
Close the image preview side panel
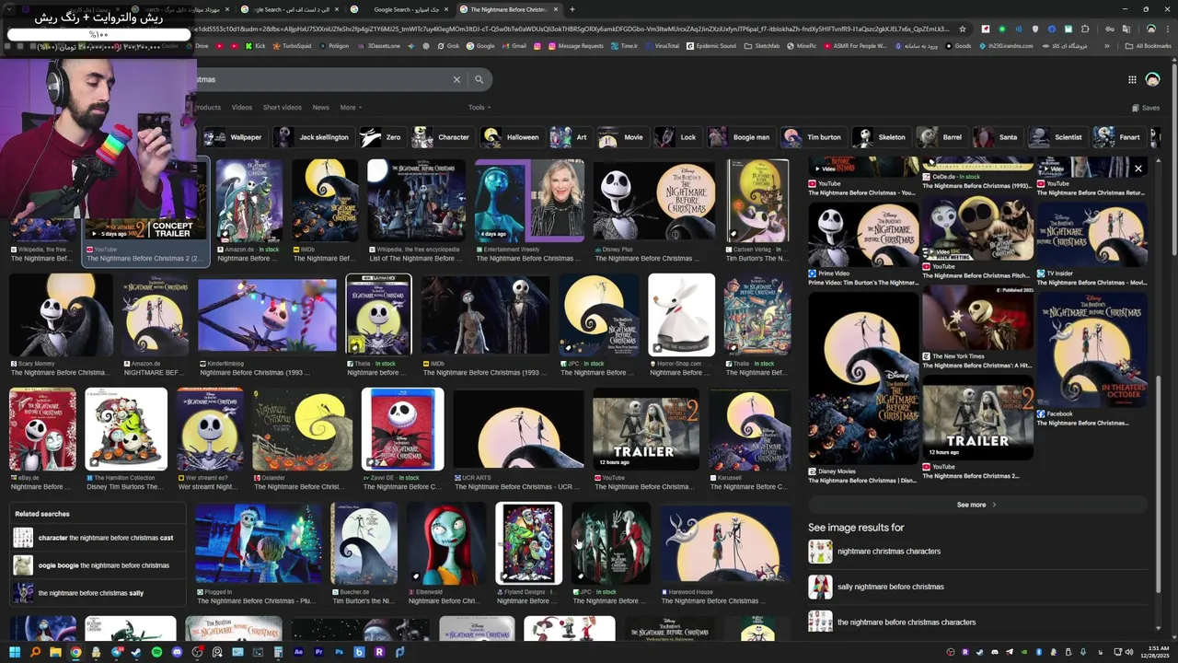[x=1138, y=169]
